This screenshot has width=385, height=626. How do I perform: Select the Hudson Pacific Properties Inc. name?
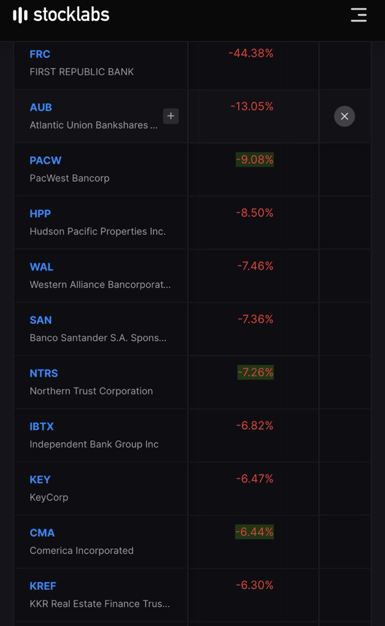point(97,231)
